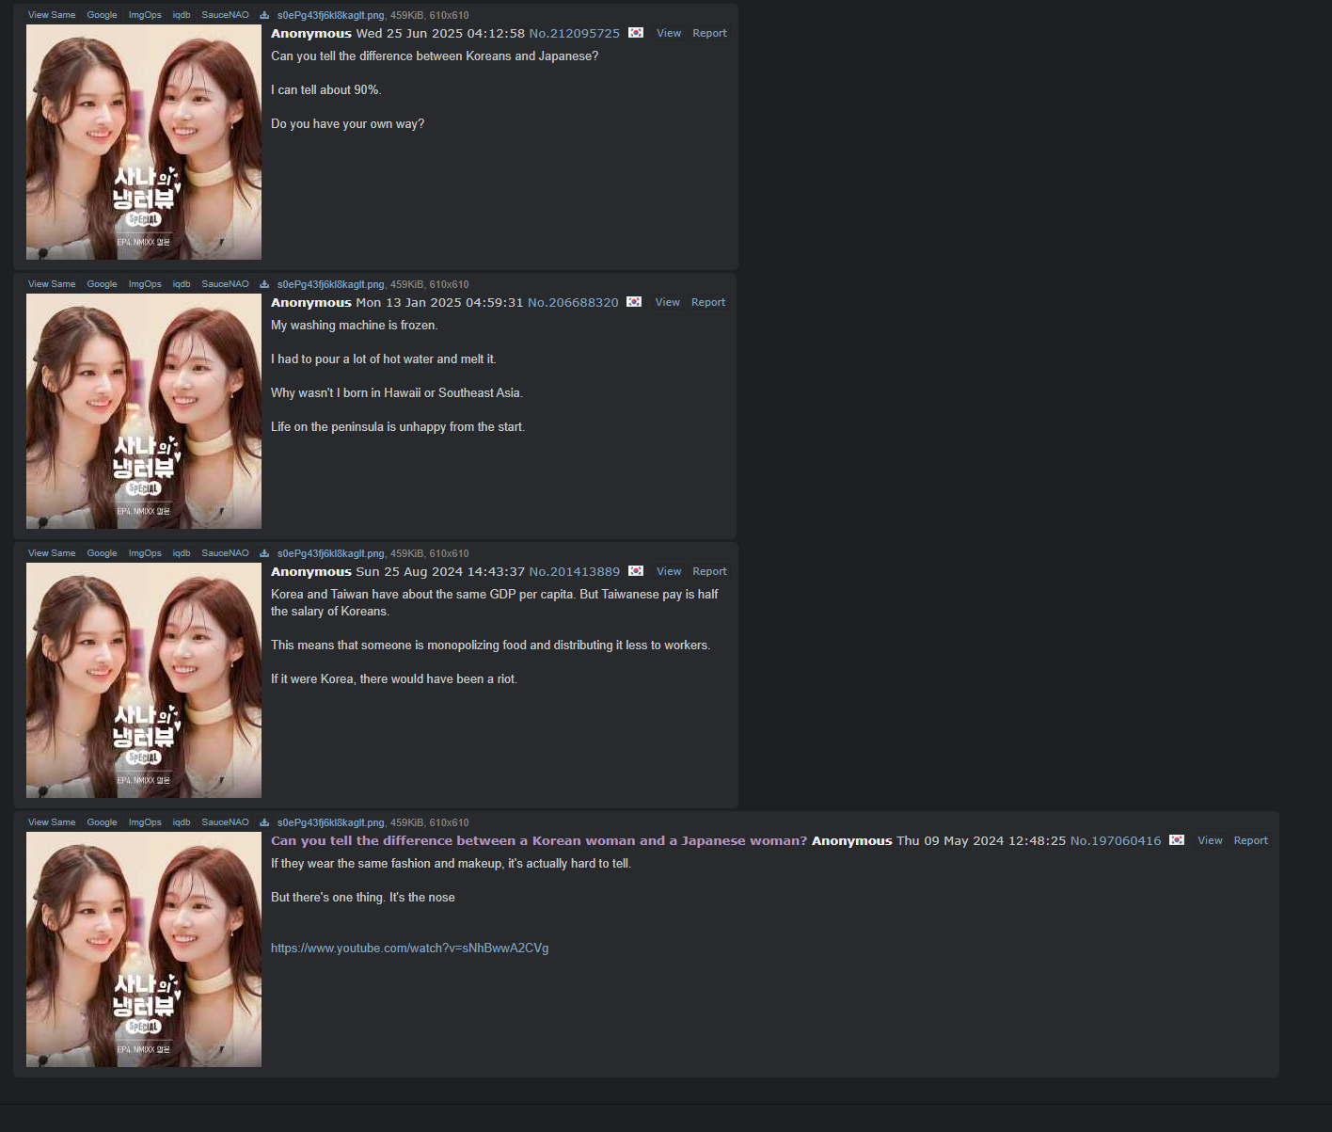This screenshot has height=1132, width=1332.
Task: Click the download icon for post No.206688320
Action: [x=264, y=284]
